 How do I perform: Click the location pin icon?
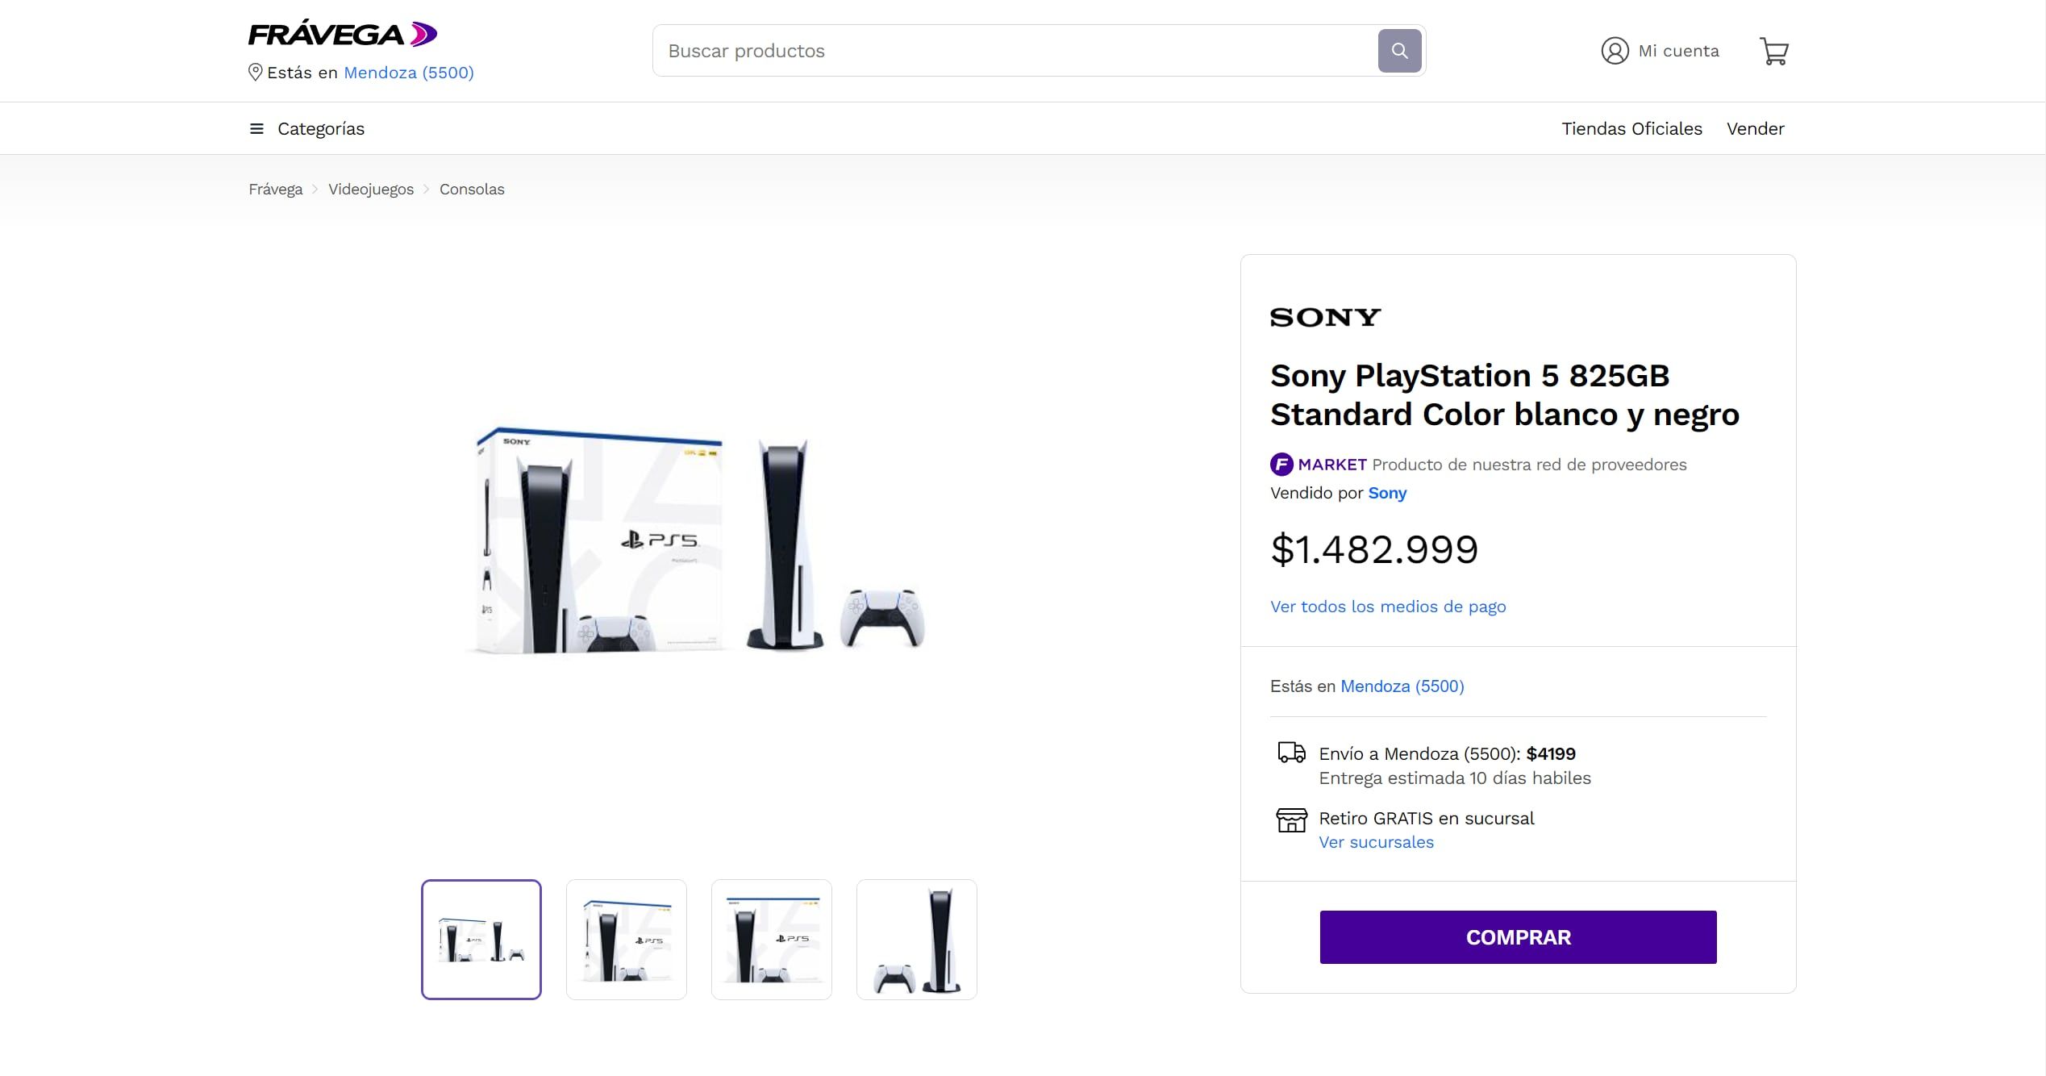click(255, 73)
